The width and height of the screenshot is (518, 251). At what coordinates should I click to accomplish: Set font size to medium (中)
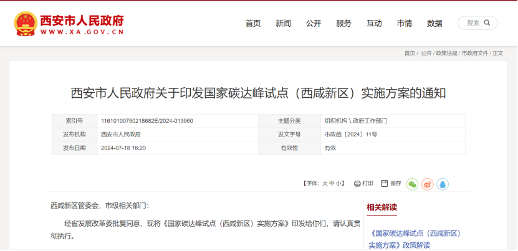(x=332, y=184)
